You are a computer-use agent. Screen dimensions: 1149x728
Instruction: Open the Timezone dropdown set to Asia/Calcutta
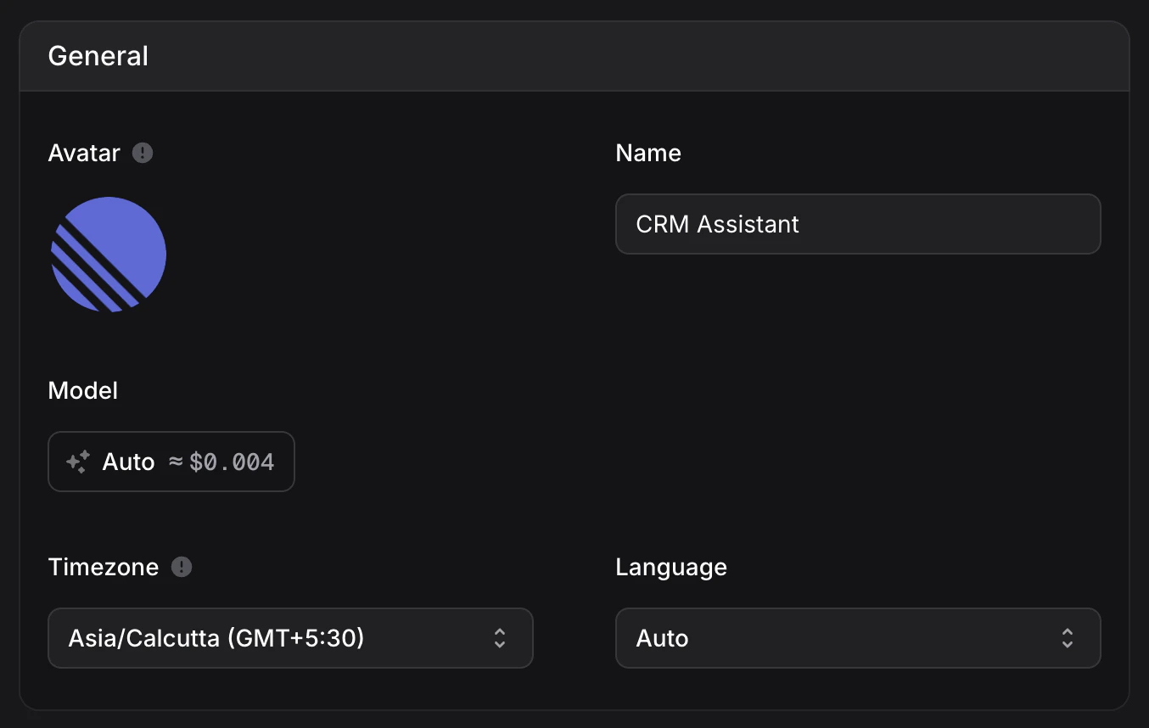coord(290,638)
